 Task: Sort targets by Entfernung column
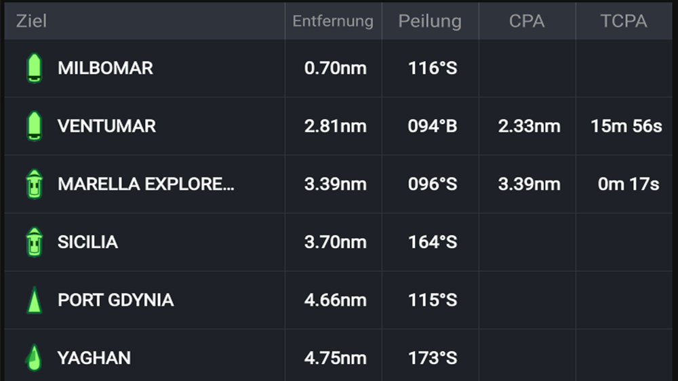(x=333, y=21)
